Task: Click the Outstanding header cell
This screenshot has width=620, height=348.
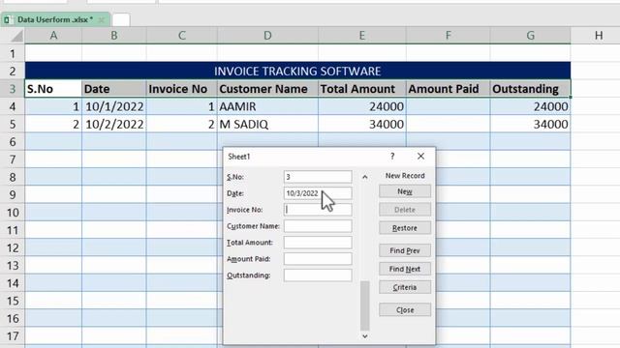Action: [x=530, y=89]
